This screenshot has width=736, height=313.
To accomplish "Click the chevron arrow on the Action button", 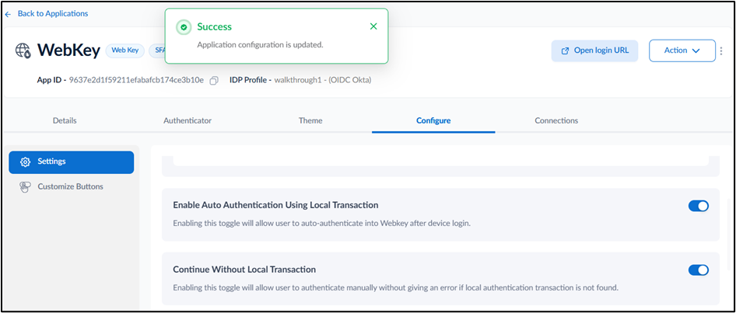I will tap(696, 51).
